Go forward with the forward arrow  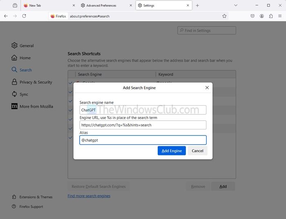(x=15, y=16)
